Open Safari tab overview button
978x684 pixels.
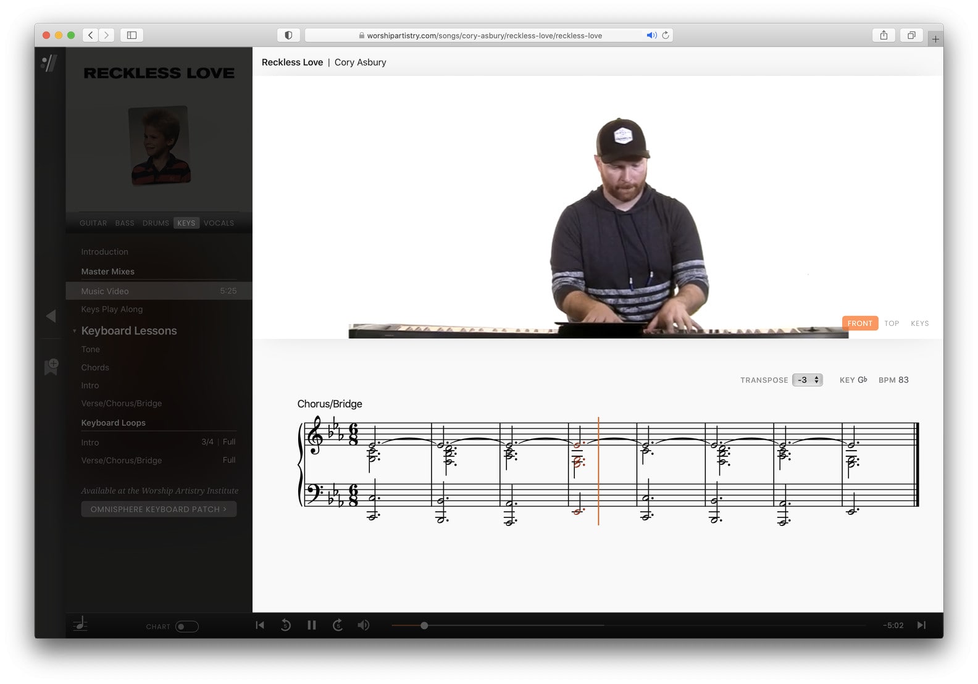coord(911,35)
